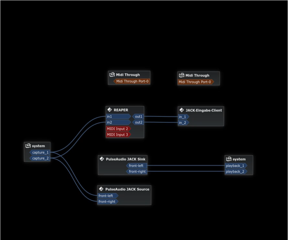288x240 pixels.
Task: Click the icon of Midi Through above JACK-Eingabe-Client
Action: (x=181, y=75)
